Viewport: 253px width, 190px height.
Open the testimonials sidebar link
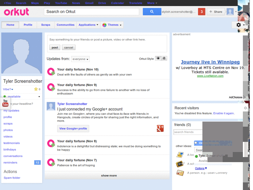12,143
